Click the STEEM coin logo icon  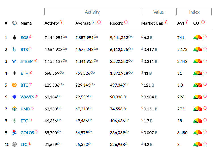[14, 61]
